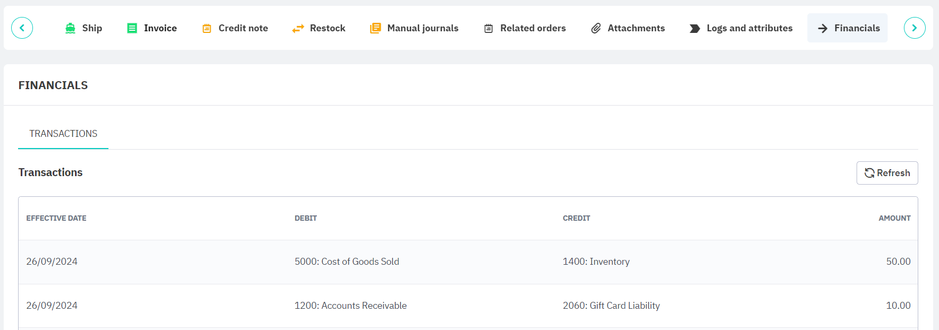Image resolution: width=939 pixels, height=330 pixels.
Task: Click the DEBIT column header
Action: pyautogui.click(x=306, y=218)
